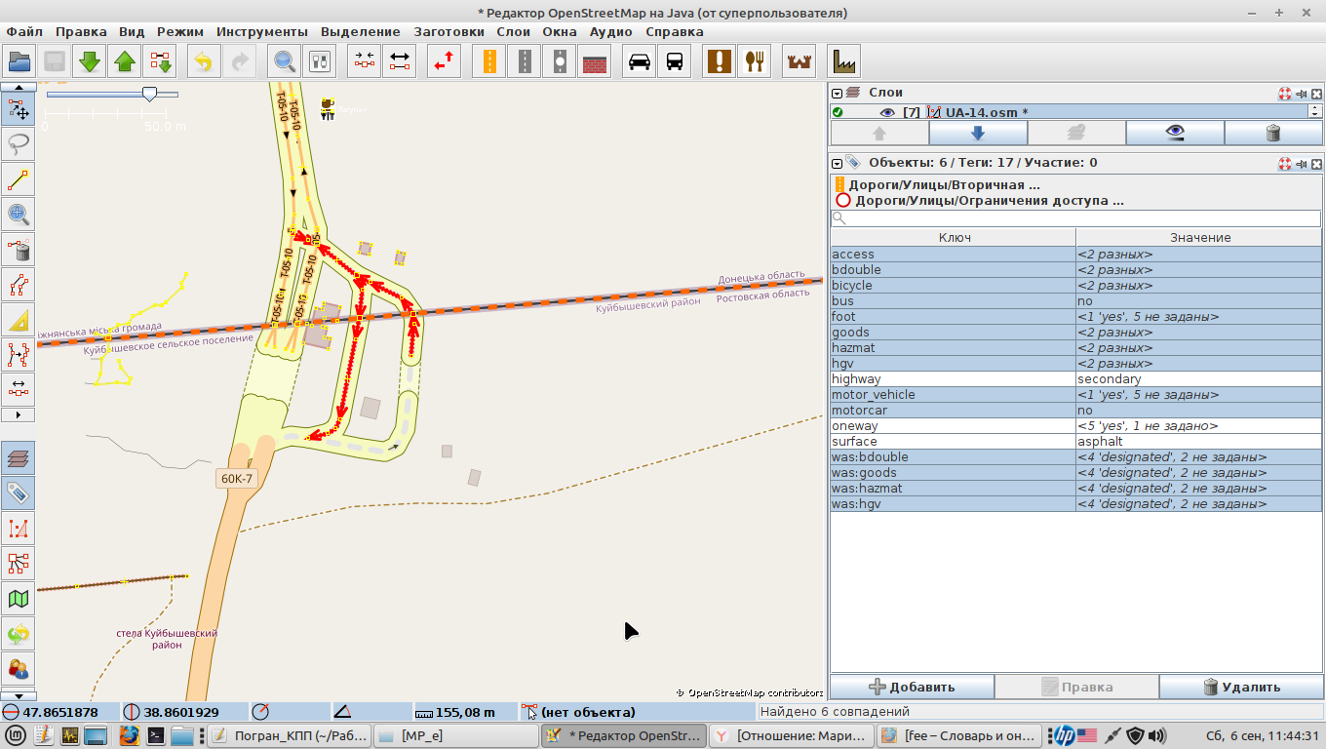Image resolution: width=1326 pixels, height=749 pixels.
Task: Collapse the Объекты tags panel
Action: tap(837, 163)
